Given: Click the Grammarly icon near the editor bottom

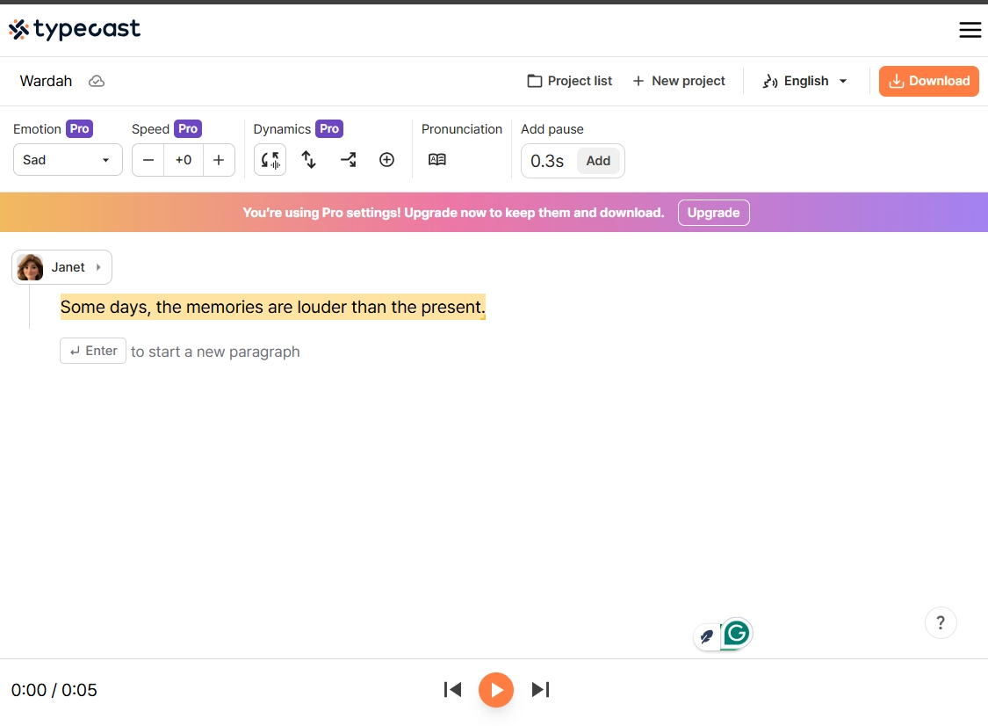Looking at the screenshot, I should click(x=735, y=633).
